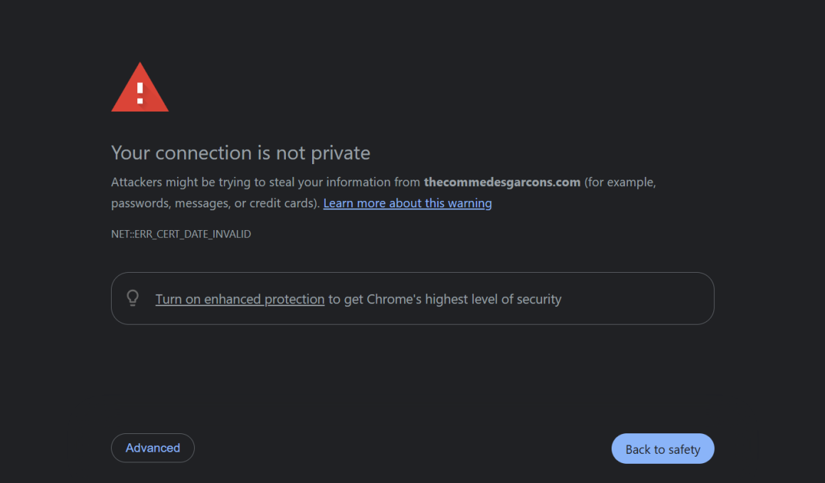The height and width of the screenshot is (483, 825).
Task: Click the (for example, text after the domain
Action: pyautogui.click(x=619, y=183)
